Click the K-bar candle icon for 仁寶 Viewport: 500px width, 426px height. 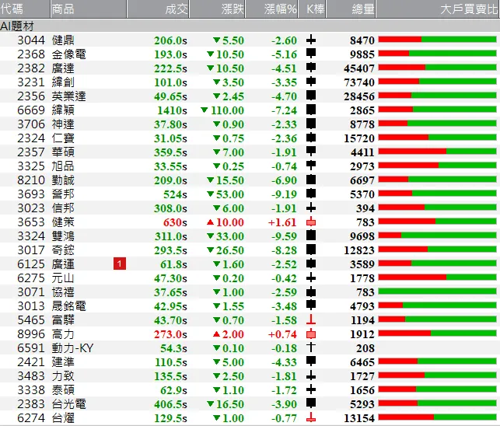point(311,138)
